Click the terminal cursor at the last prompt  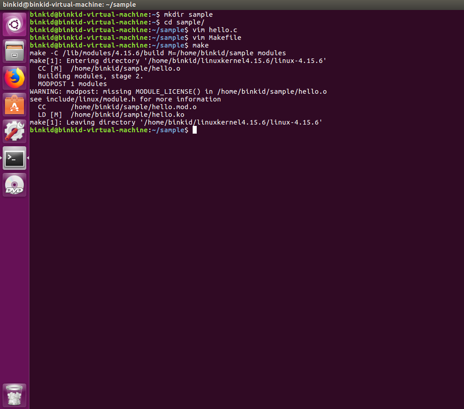click(194, 130)
